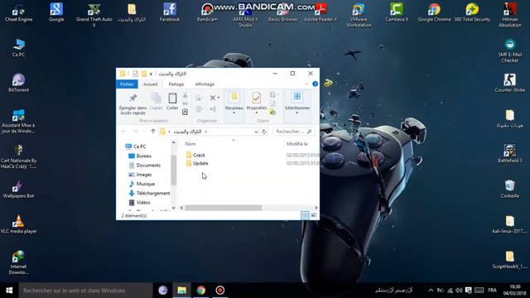Open Ce PC desktop icon
Image resolution: width=530 pixels, height=298 pixels.
pos(18,48)
